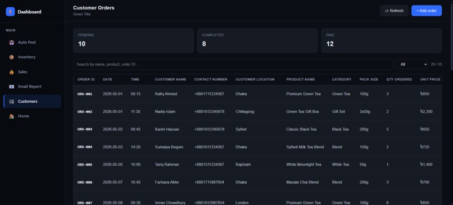The width and height of the screenshot is (453, 205).
Task: Click the Gift Set category cell
Action: tap(338, 111)
